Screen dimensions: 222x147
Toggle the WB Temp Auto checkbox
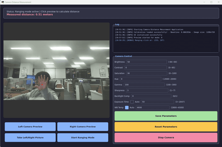click(x=127, y=107)
